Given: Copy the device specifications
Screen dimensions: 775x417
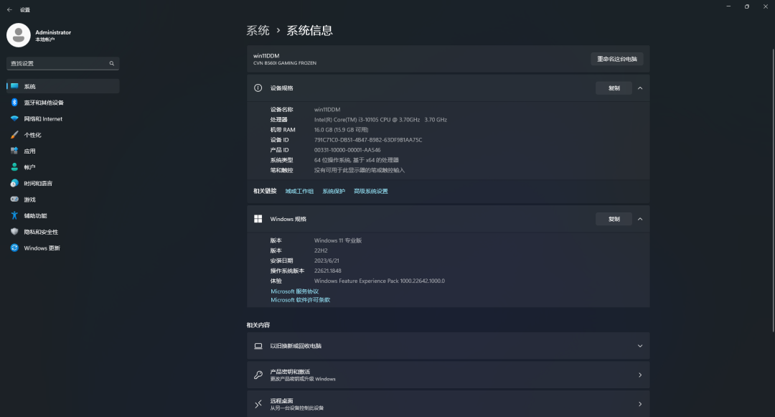Looking at the screenshot, I should click(614, 88).
